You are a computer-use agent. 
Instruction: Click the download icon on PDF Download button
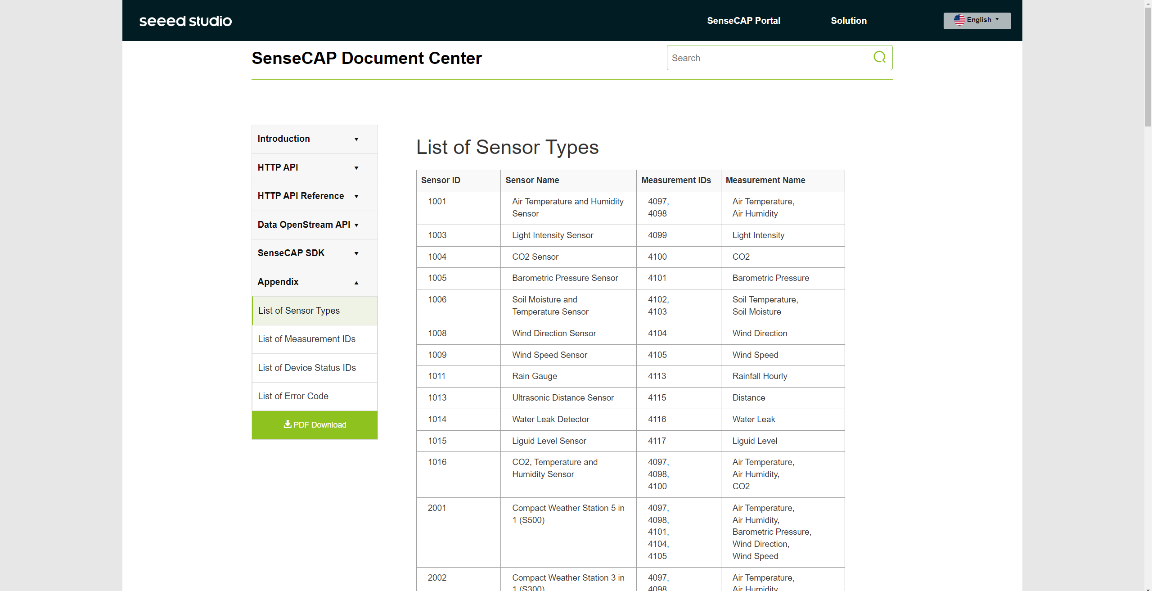287,424
